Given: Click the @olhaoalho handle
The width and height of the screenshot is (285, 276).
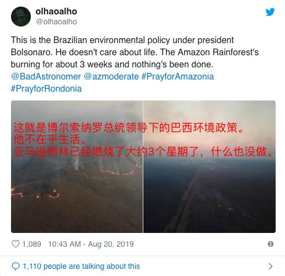Looking at the screenshot, I should (x=56, y=22).
